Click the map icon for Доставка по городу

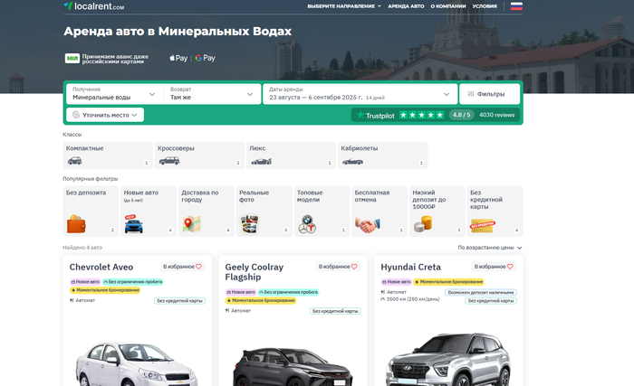pyautogui.click(x=192, y=224)
